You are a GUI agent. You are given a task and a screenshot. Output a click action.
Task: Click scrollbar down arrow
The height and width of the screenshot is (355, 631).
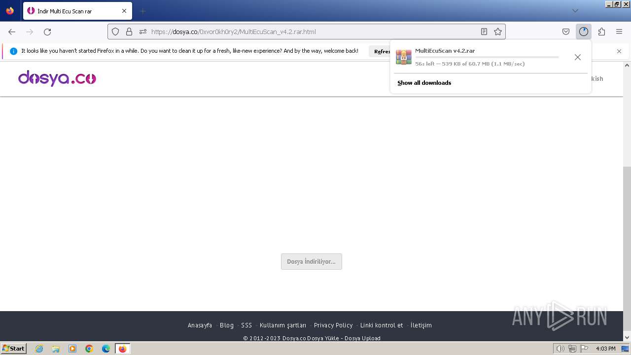pos(627,338)
